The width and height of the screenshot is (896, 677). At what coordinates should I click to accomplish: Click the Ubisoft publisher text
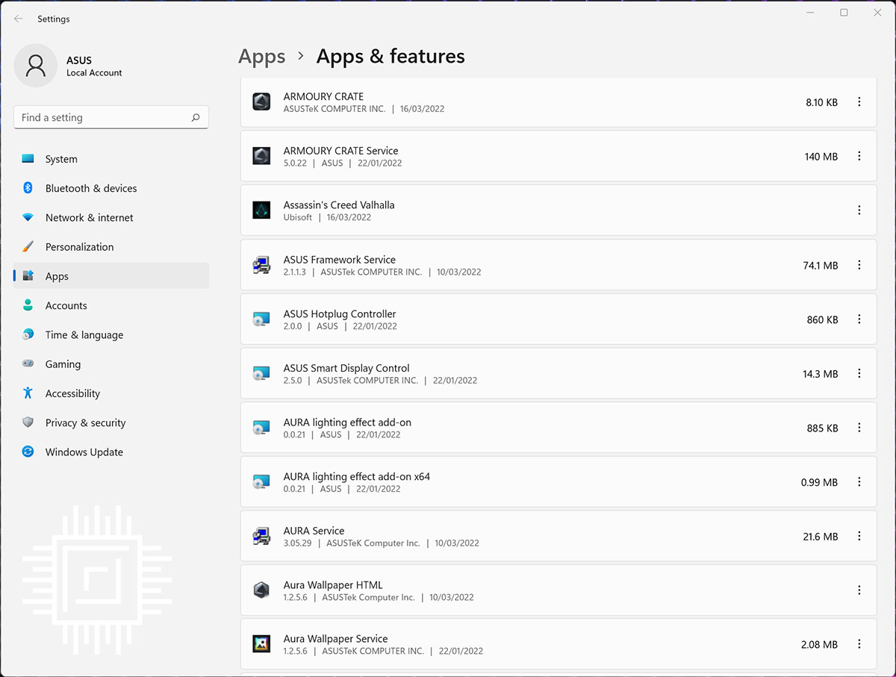click(298, 217)
